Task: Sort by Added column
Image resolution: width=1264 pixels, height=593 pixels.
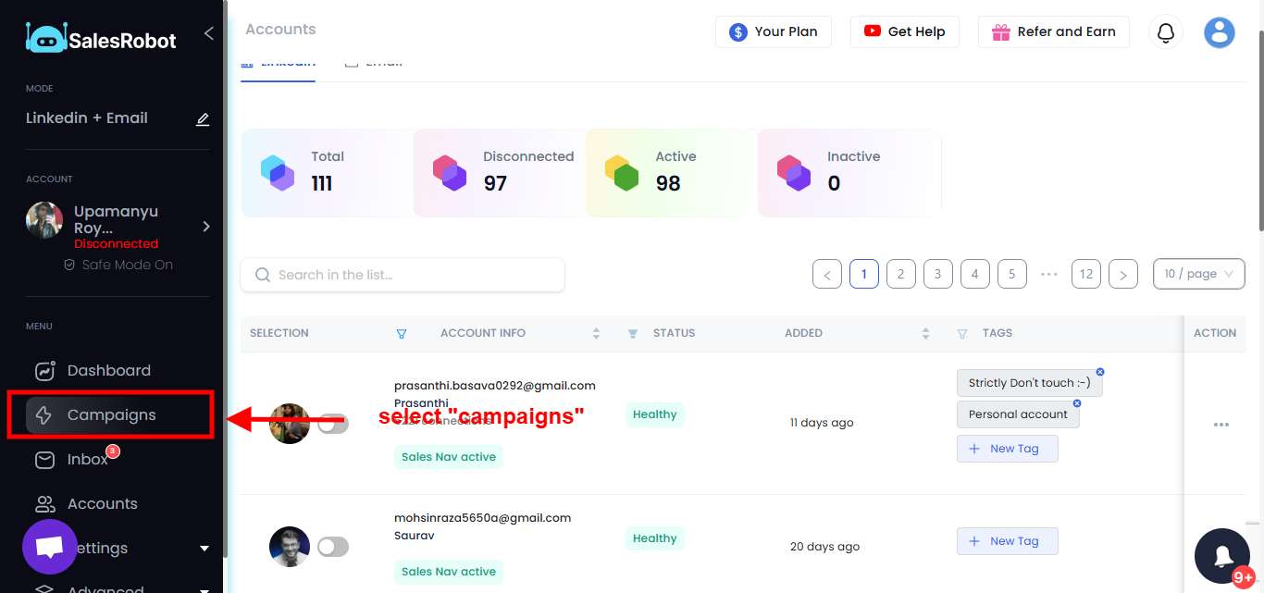Action: click(x=926, y=334)
